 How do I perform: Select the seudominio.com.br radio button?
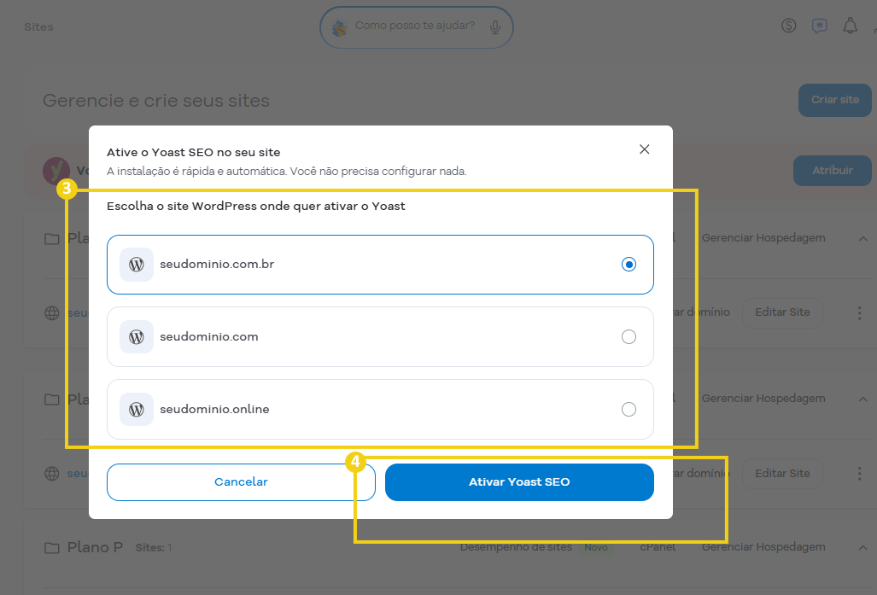(x=629, y=265)
